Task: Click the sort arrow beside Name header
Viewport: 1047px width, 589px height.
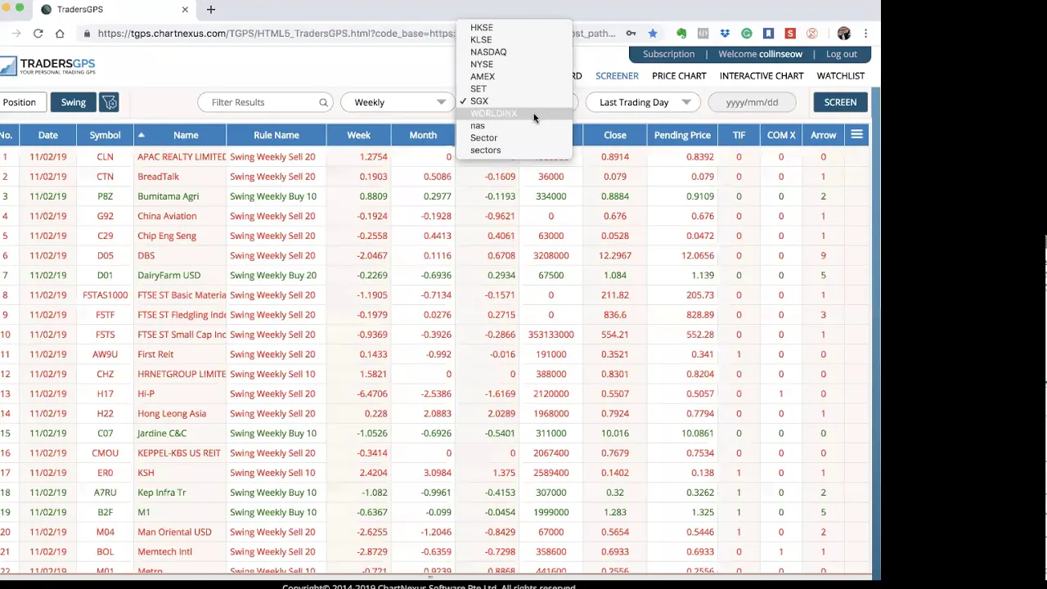Action: pos(141,135)
